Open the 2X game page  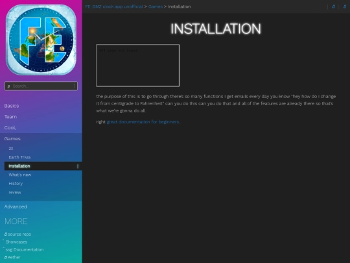(x=11, y=149)
